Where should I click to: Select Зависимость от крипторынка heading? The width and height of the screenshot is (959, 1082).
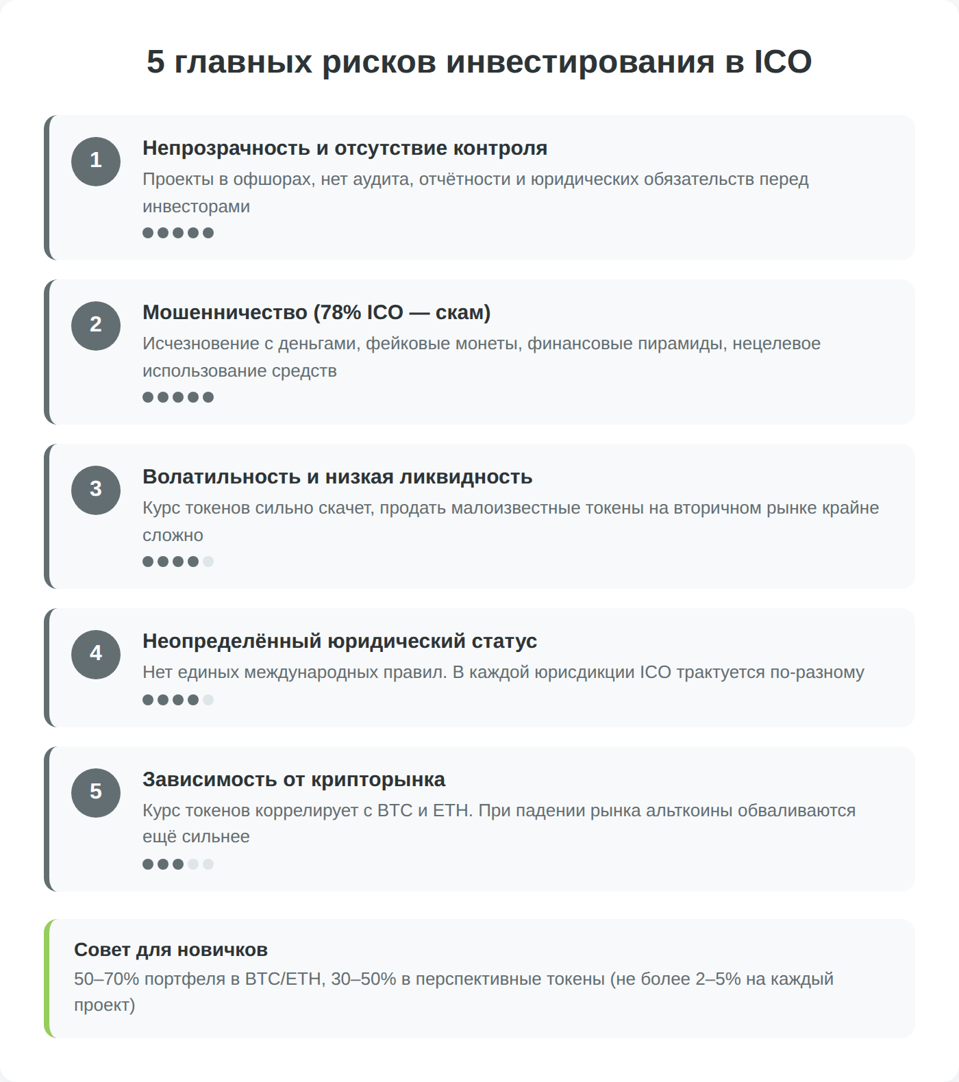pos(294,779)
